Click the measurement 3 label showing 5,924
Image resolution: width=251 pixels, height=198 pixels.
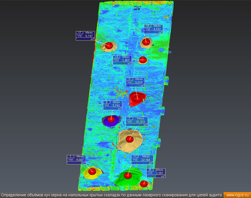tap(135, 82)
